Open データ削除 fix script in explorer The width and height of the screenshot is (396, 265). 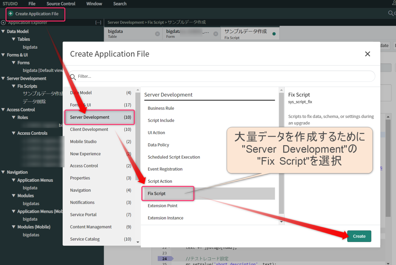pos(34,102)
